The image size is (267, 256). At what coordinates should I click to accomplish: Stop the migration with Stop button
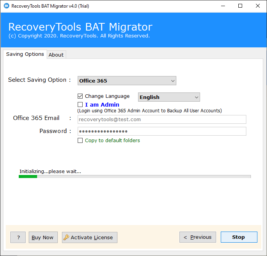239,237
